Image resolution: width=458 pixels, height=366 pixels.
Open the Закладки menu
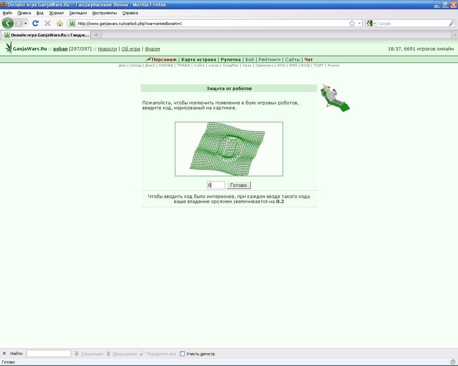(78, 13)
